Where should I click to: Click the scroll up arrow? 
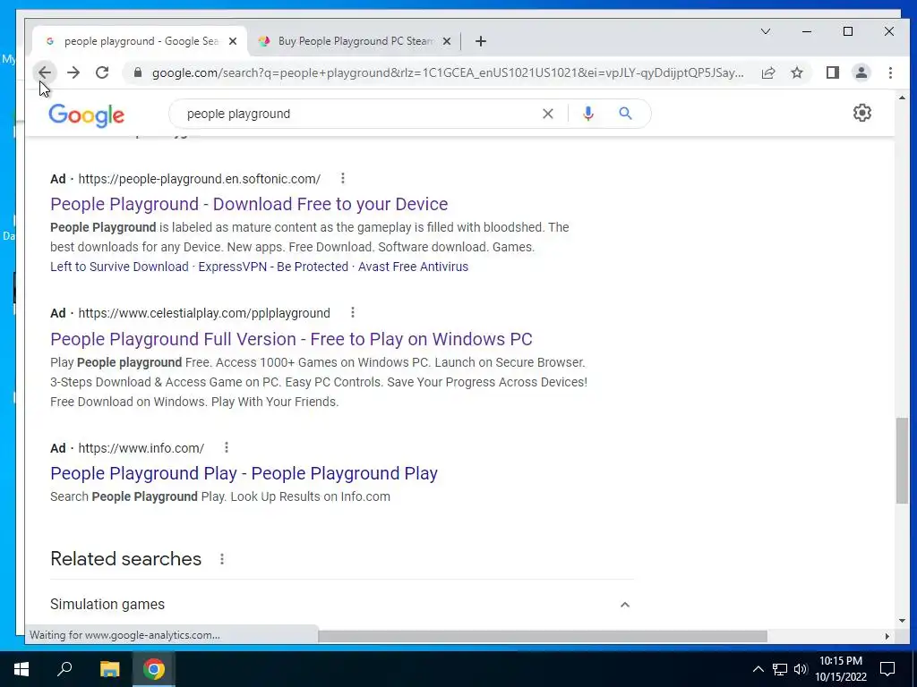pos(902,98)
